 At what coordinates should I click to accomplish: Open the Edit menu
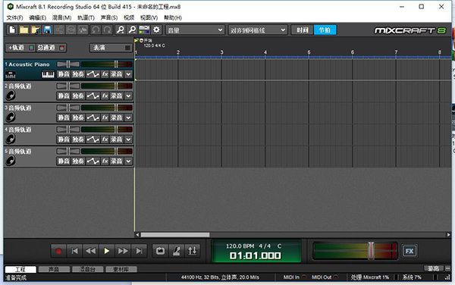[38, 17]
